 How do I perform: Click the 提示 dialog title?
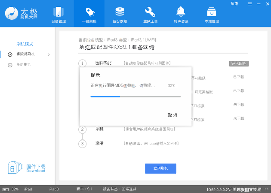(95, 75)
